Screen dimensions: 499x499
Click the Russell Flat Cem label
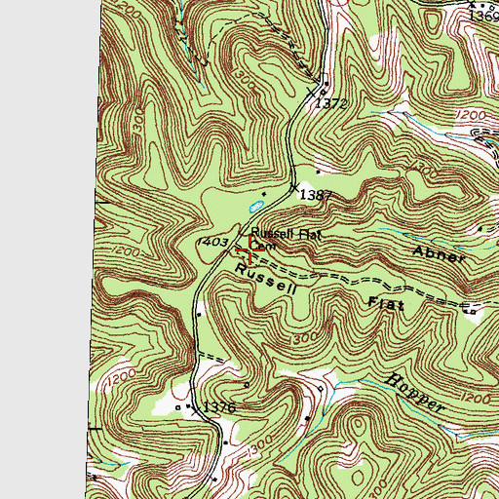pos(286,240)
